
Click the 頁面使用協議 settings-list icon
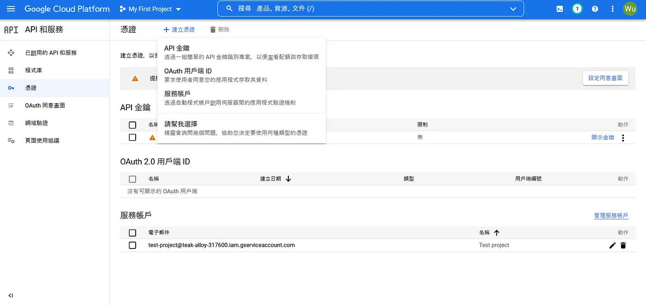pos(11,140)
